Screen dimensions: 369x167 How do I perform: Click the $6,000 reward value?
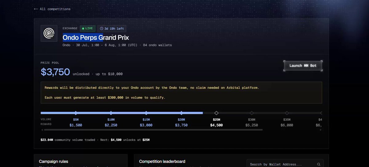(x=287, y=125)
